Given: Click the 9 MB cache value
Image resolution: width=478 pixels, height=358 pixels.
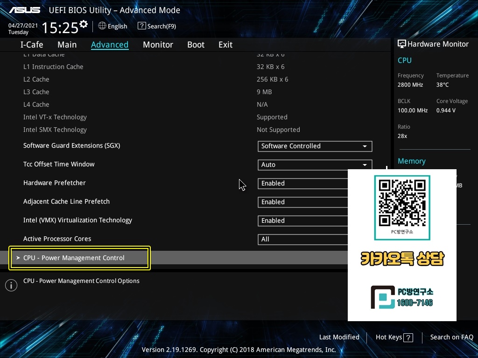Looking at the screenshot, I should [264, 92].
